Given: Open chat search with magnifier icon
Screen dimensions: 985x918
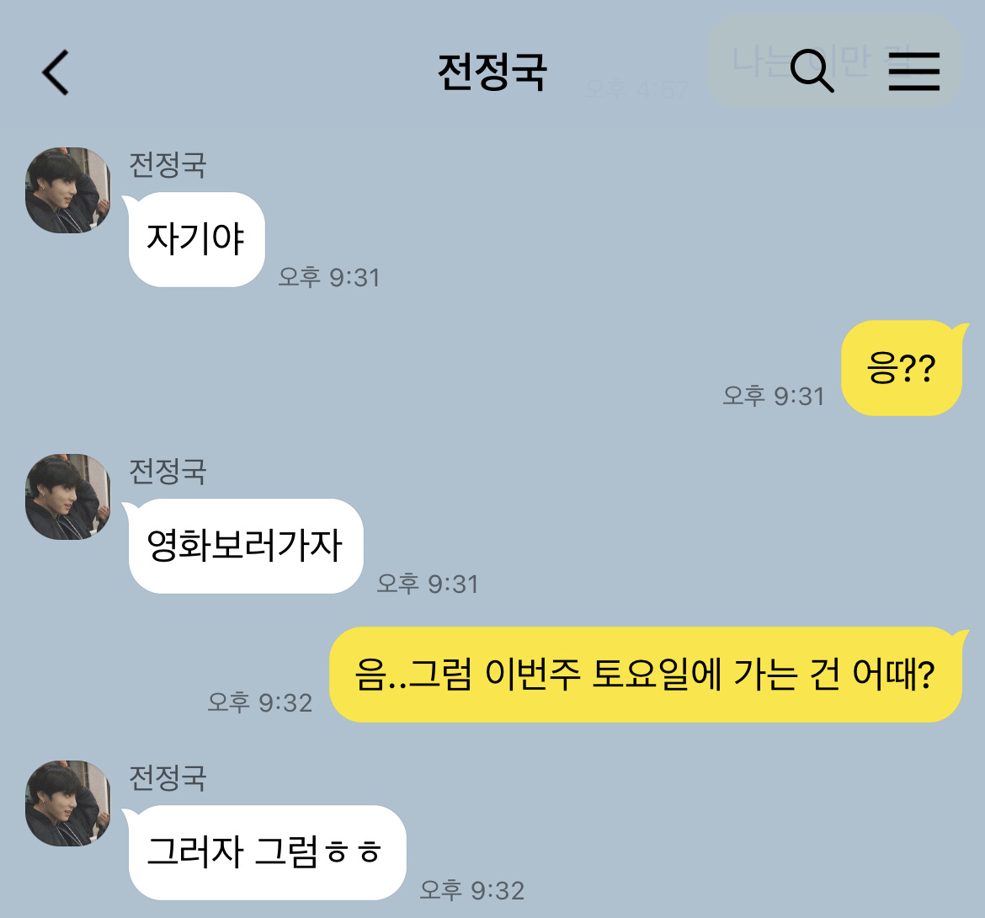Looking at the screenshot, I should pyautogui.click(x=812, y=71).
